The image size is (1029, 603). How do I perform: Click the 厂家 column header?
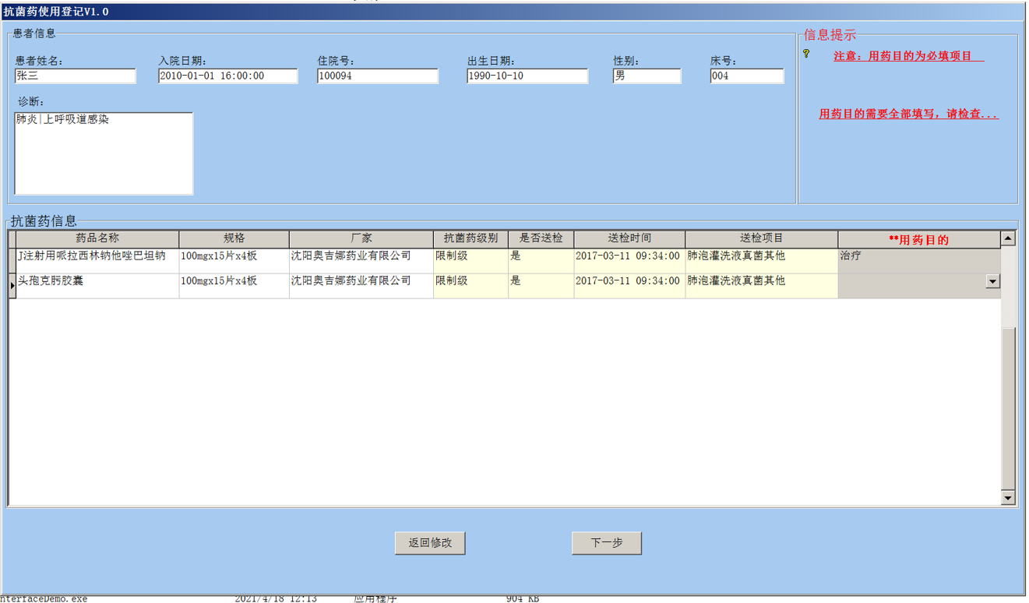(x=361, y=239)
